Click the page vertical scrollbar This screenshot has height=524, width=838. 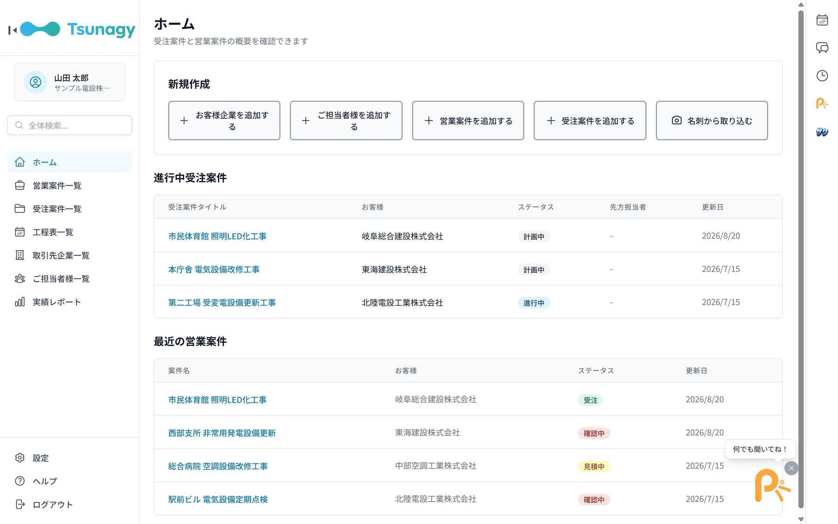[x=801, y=259]
